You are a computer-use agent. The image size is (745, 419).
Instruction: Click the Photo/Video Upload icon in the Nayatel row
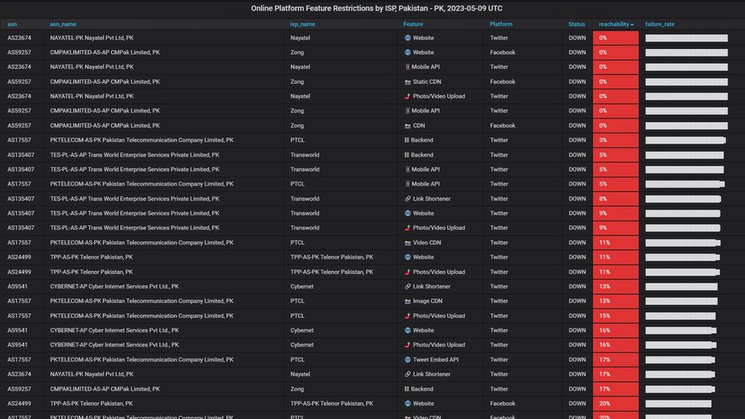point(407,96)
